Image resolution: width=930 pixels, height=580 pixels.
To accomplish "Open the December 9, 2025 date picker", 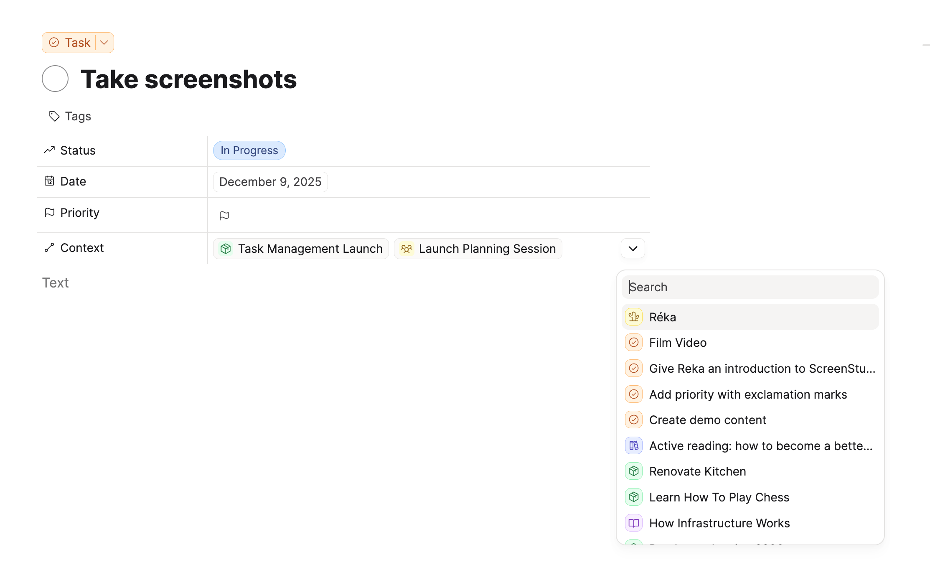I will [270, 182].
